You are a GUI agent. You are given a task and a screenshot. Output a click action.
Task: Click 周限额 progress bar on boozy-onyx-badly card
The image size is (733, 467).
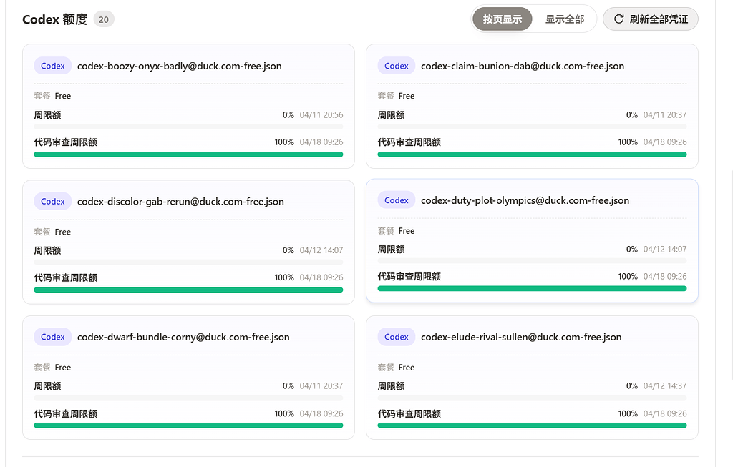pos(188,127)
